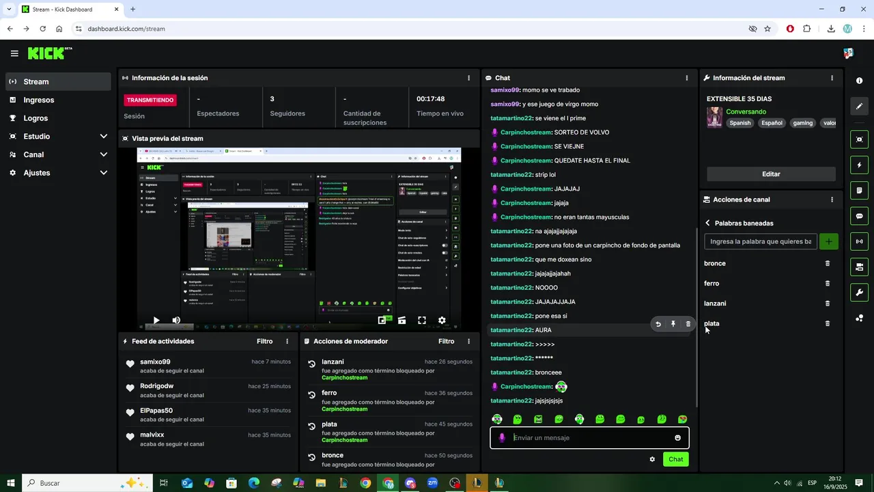Open Acciones de moderador options menu
This screenshot has width=874, height=492.
click(468, 341)
